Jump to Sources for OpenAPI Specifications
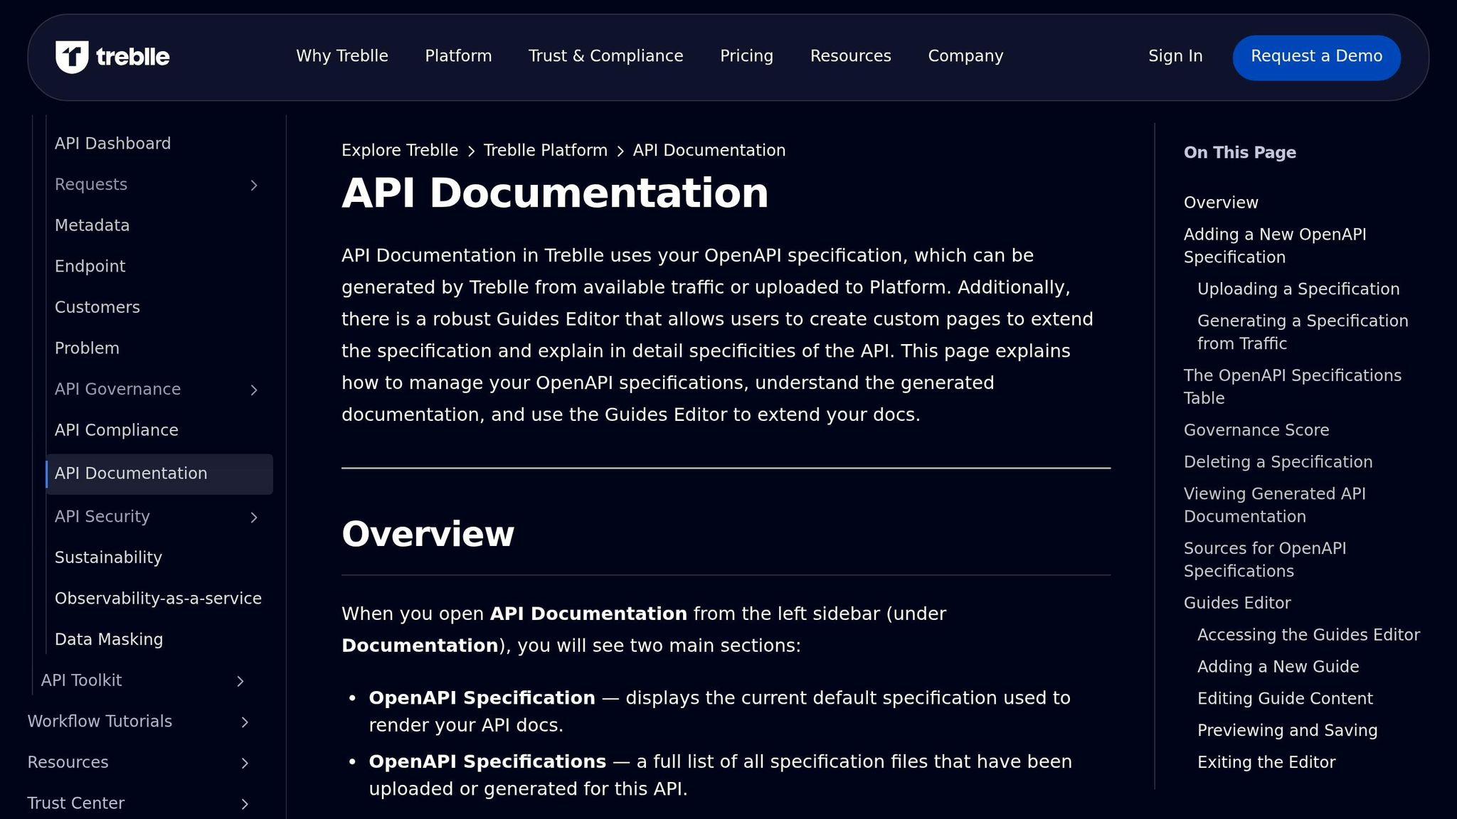The width and height of the screenshot is (1457, 819). click(1265, 560)
